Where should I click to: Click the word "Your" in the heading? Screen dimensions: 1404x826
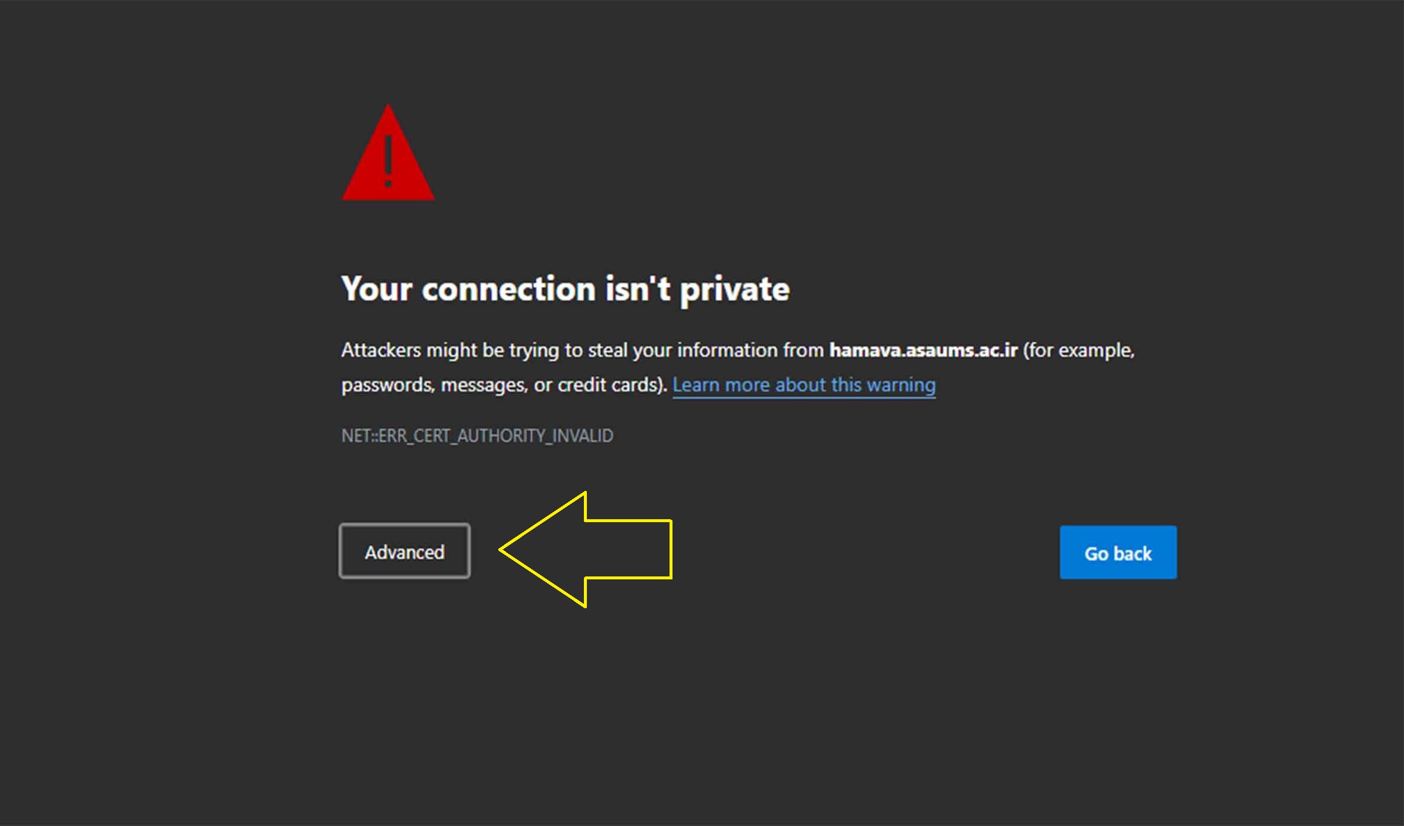pyautogui.click(x=377, y=289)
